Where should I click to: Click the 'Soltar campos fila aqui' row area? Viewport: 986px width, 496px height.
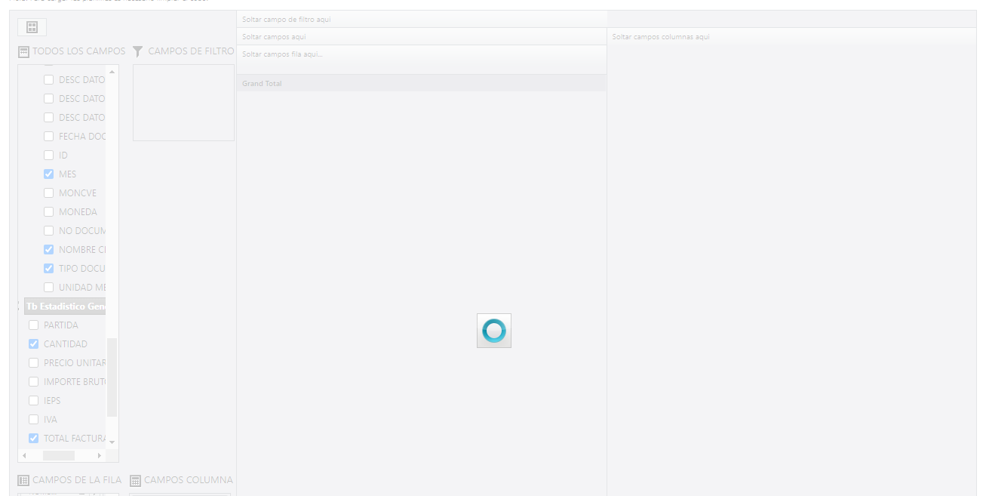point(422,60)
